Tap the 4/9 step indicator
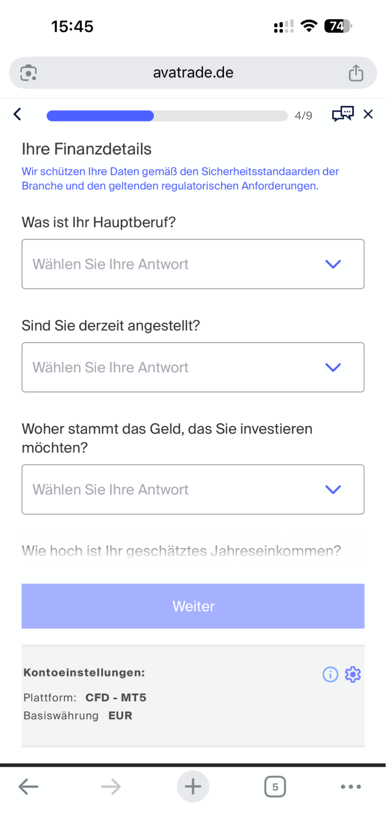 (304, 116)
